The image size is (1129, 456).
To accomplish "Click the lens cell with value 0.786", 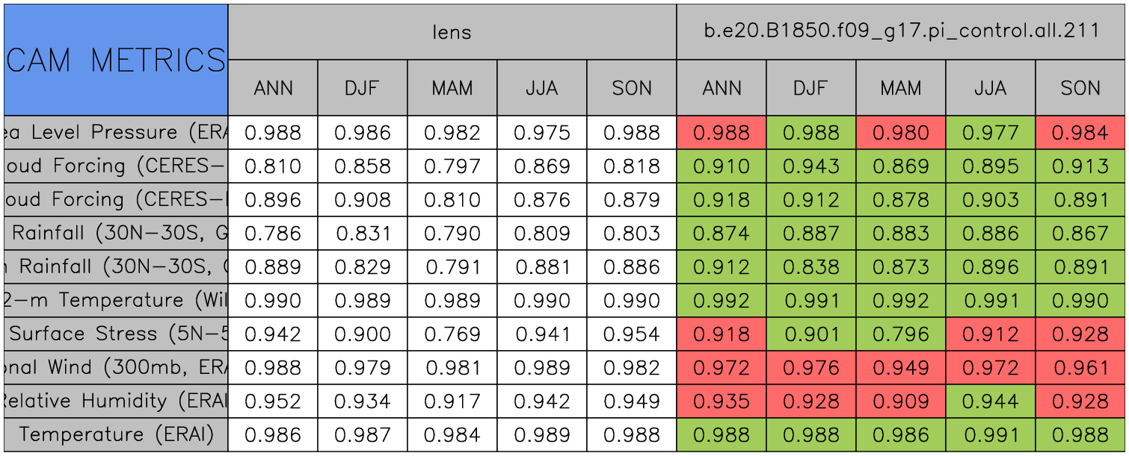I will click(x=272, y=234).
